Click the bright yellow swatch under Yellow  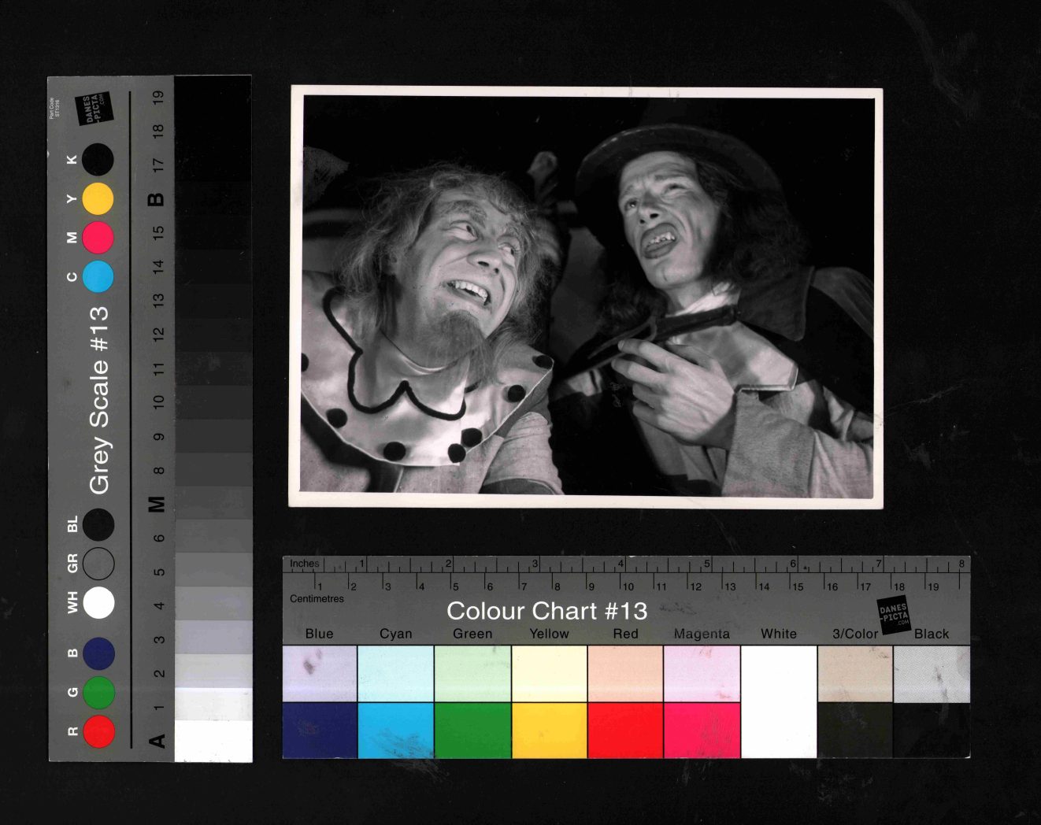coord(549,731)
